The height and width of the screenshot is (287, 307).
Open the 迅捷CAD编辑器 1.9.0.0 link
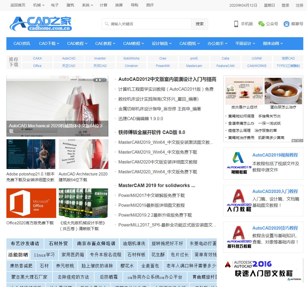coord(141,119)
